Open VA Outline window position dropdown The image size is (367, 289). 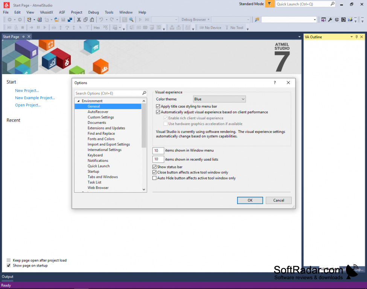[x=351, y=37]
